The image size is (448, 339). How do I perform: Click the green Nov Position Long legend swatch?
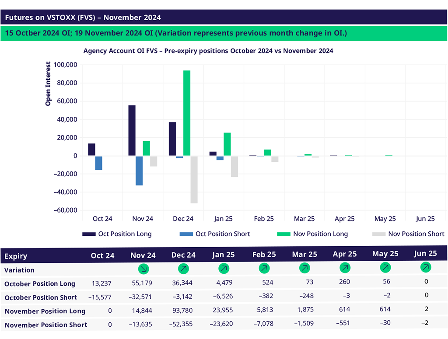point(283,234)
